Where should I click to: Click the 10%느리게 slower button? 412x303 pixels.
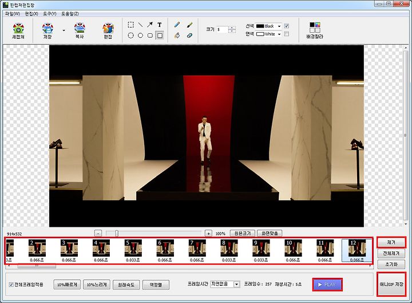(x=97, y=285)
